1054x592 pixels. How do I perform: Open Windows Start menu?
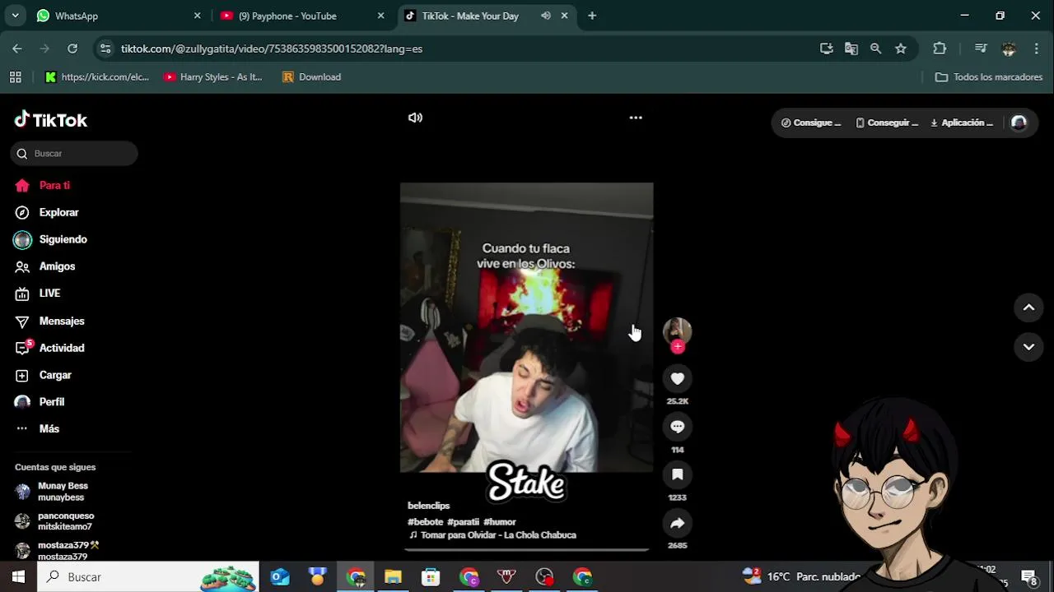coord(18,577)
